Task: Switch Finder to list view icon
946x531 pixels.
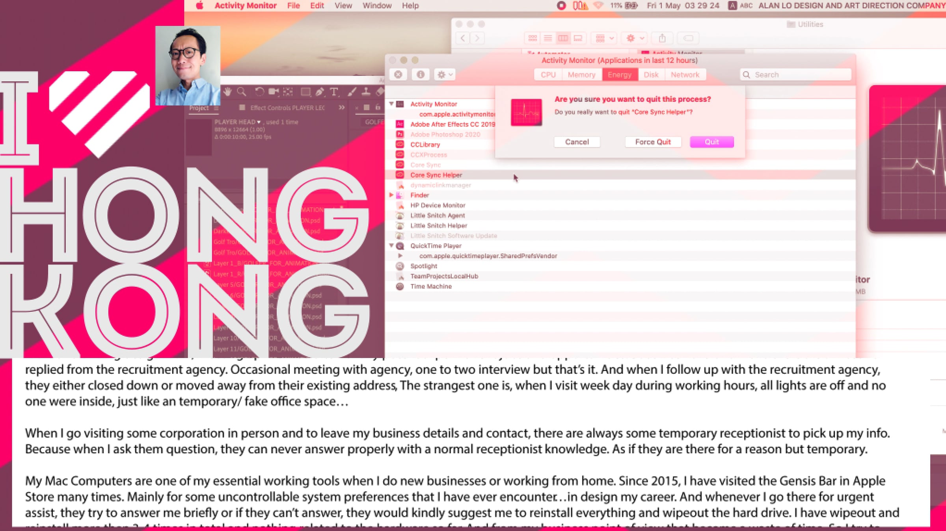Action: click(547, 38)
